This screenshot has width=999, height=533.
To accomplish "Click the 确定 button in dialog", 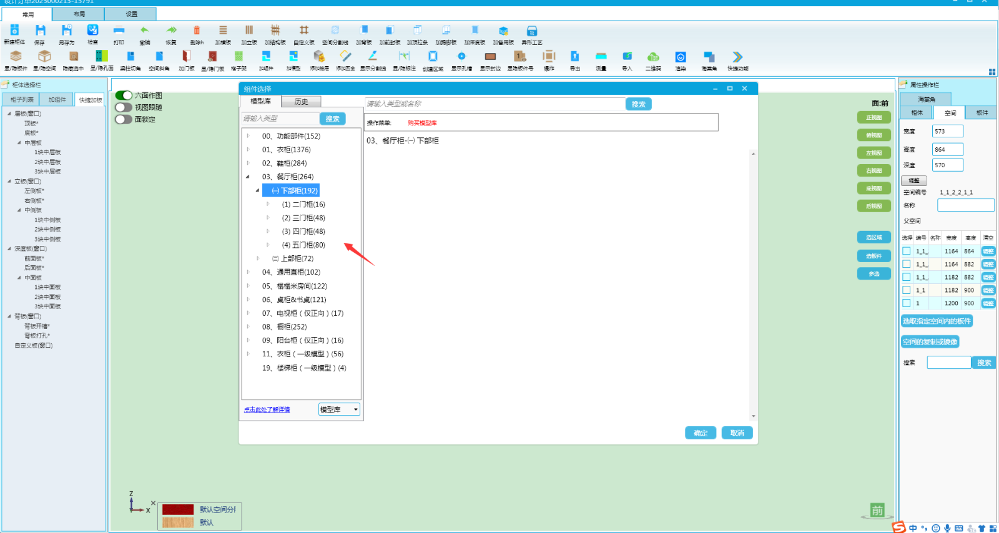I will click(x=701, y=433).
